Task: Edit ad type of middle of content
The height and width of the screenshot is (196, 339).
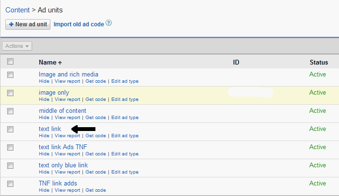Action: [125, 118]
